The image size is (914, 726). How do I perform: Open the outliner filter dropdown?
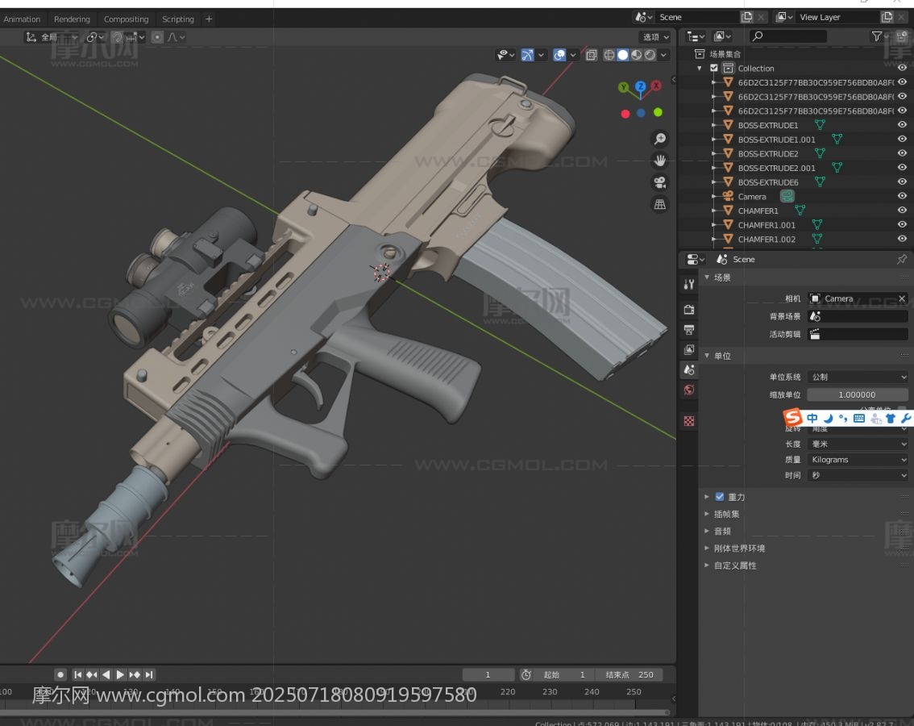tap(879, 37)
